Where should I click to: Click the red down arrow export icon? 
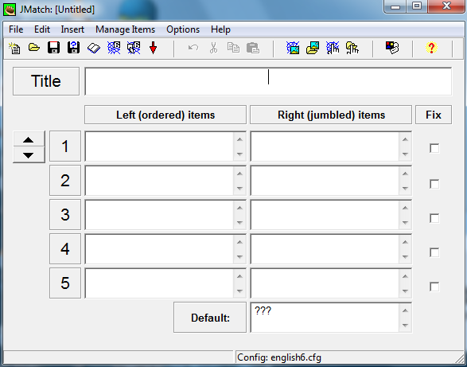click(x=153, y=48)
